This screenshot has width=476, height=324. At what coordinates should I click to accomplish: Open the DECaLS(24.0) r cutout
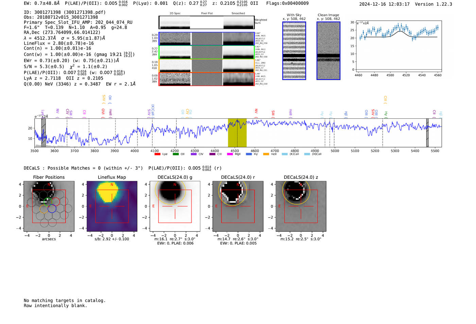point(238,206)
